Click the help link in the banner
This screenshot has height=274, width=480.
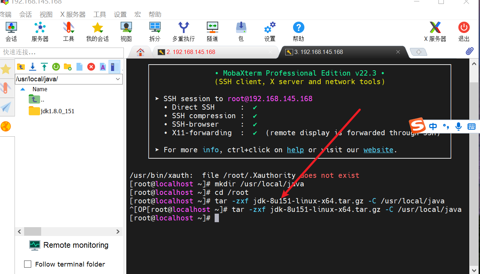296,150
